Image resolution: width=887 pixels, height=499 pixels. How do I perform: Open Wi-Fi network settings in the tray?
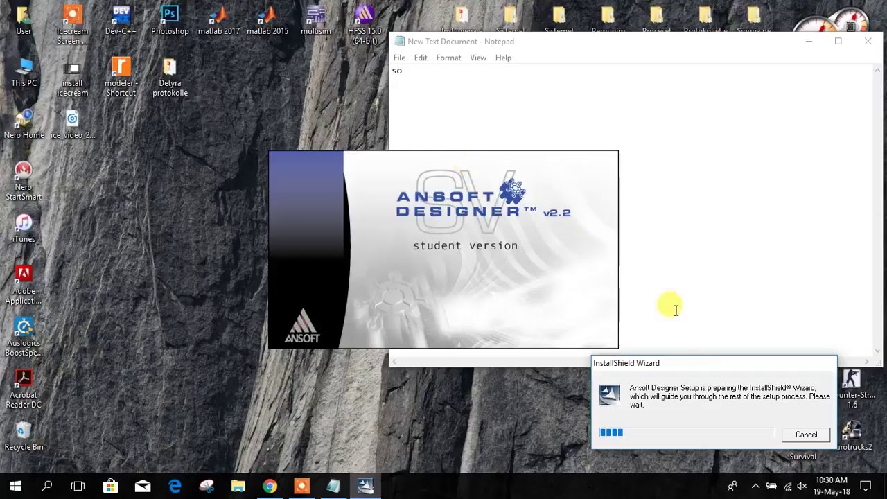click(x=787, y=487)
